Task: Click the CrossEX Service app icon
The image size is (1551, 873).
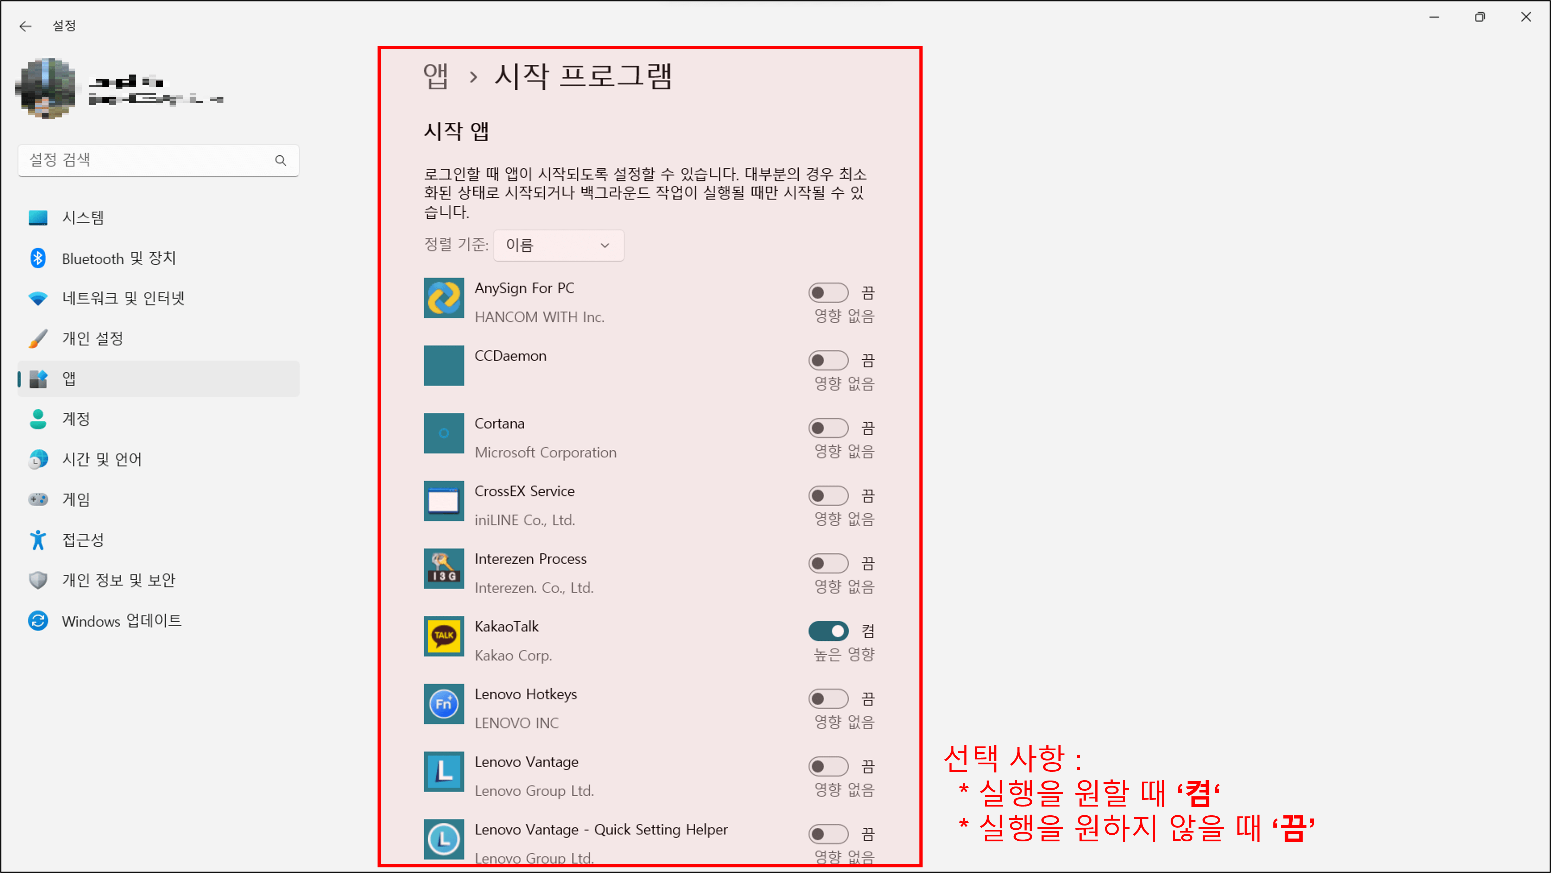Action: [x=444, y=501]
